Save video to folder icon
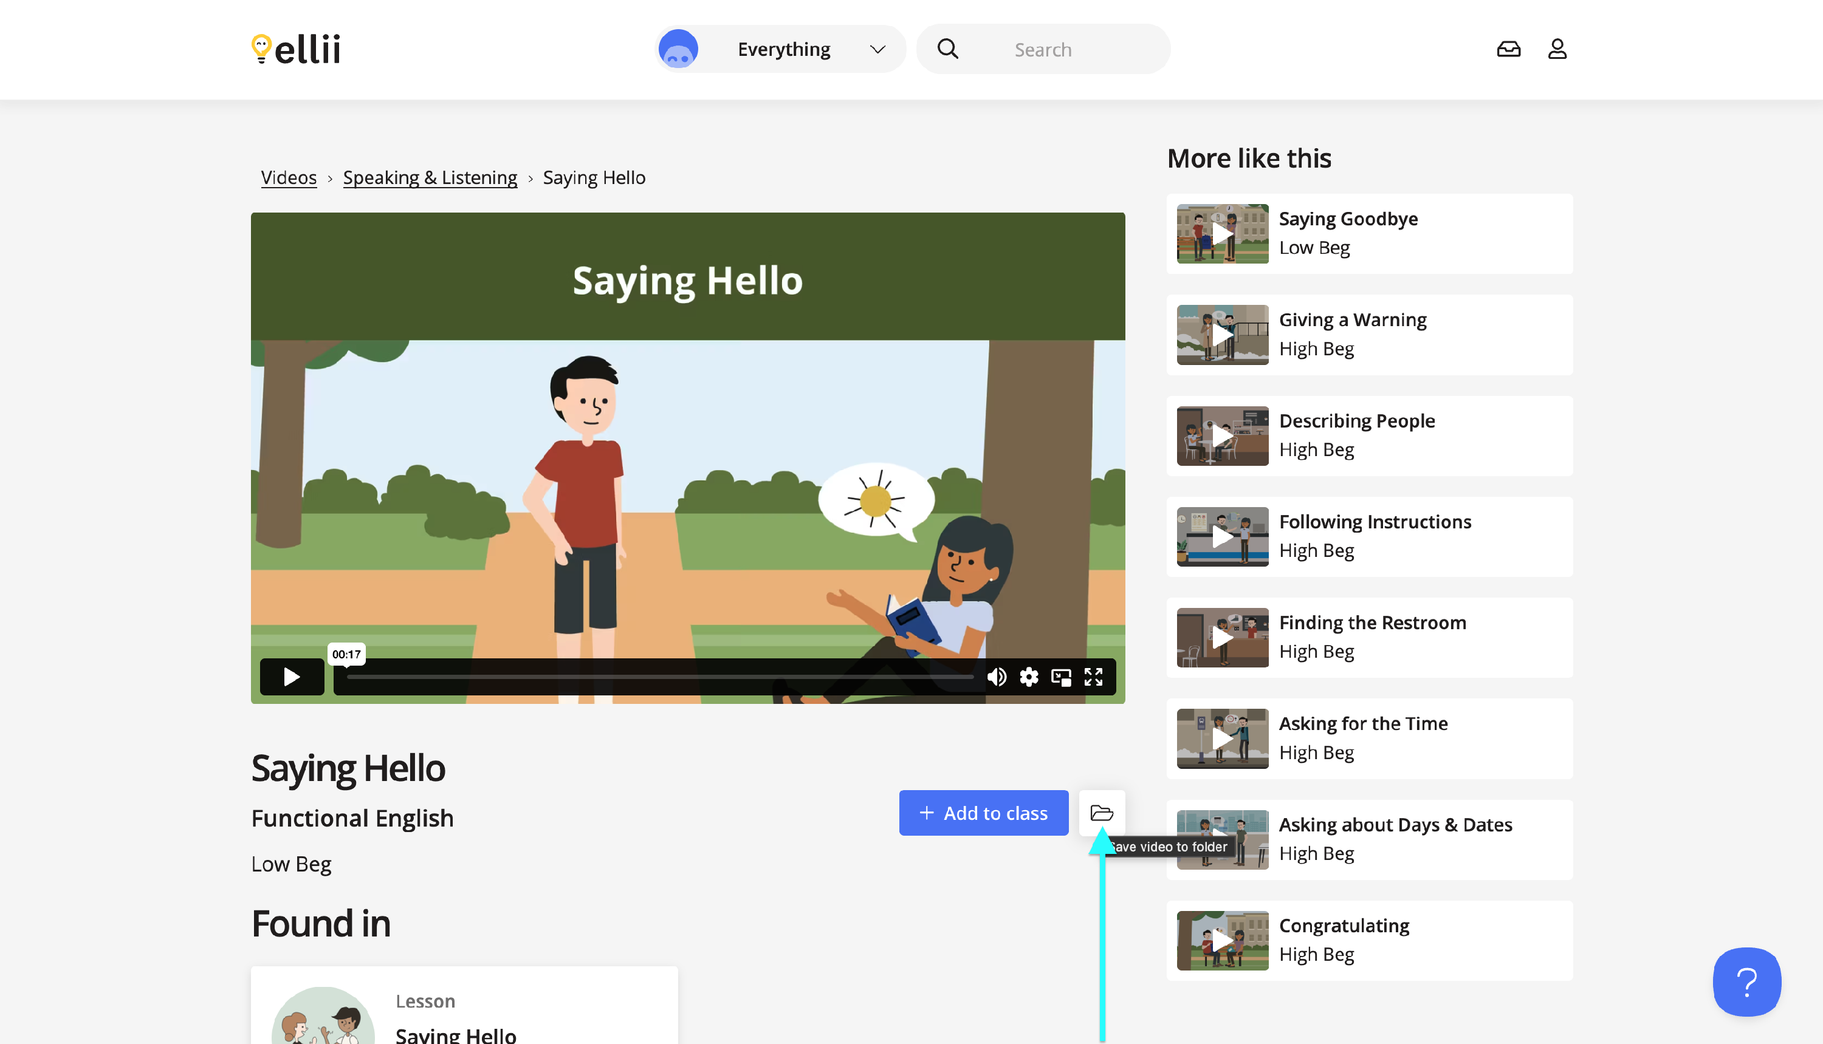Image resolution: width=1823 pixels, height=1044 pixels. (1101, 813)
